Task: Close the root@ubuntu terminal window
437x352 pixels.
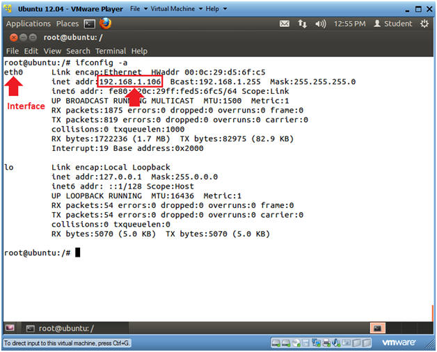Action: [13, 38]
